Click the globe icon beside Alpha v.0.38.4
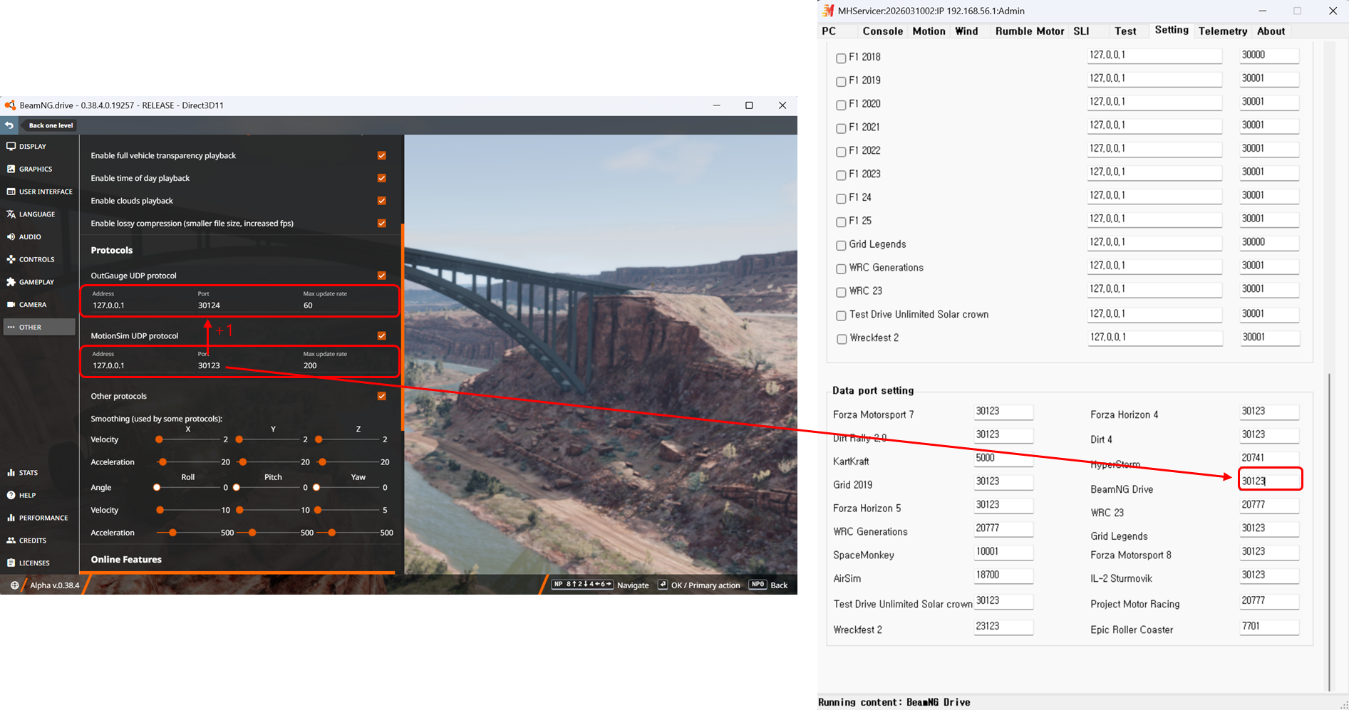Image resolution: width=1349 pixels, height=710 pixels. click(14, 585)
